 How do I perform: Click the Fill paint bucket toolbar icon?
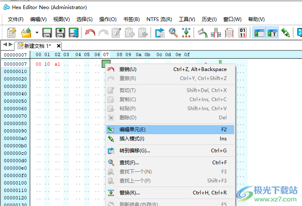point(203,33)
